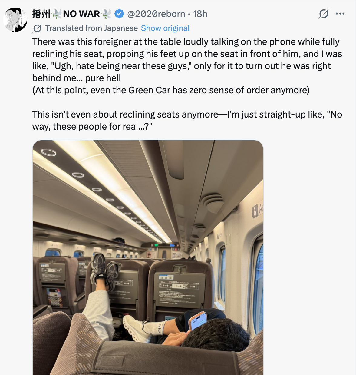
Task: Click the dove emoji after NO WAR
Action: pos(106,14)
